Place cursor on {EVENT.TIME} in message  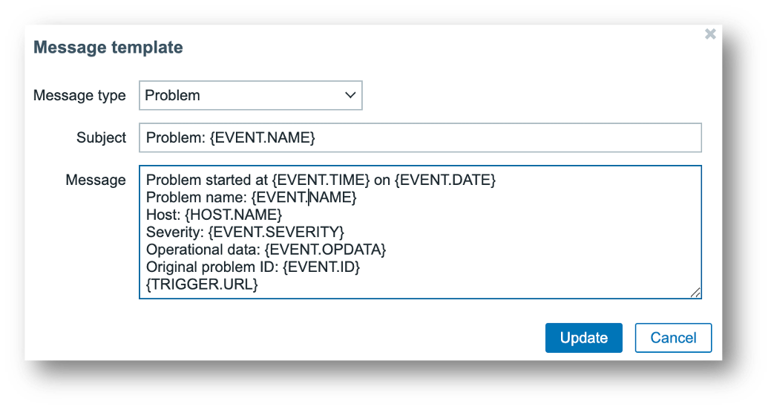coord(321,180)
